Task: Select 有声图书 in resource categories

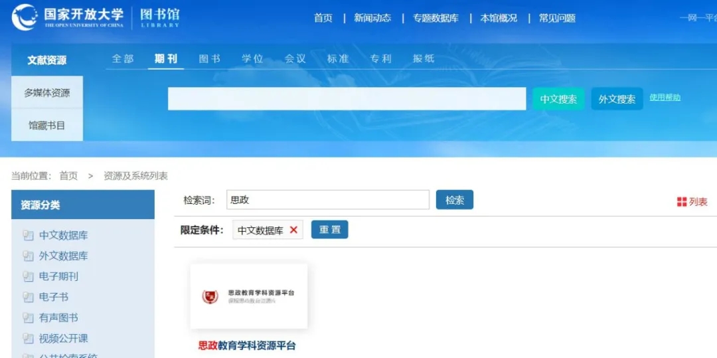Action: (x=58, y=317)
